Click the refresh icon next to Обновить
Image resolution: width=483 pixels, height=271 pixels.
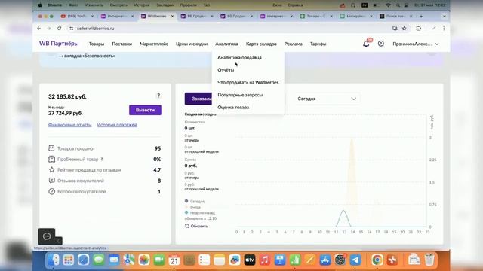[186, 226]
